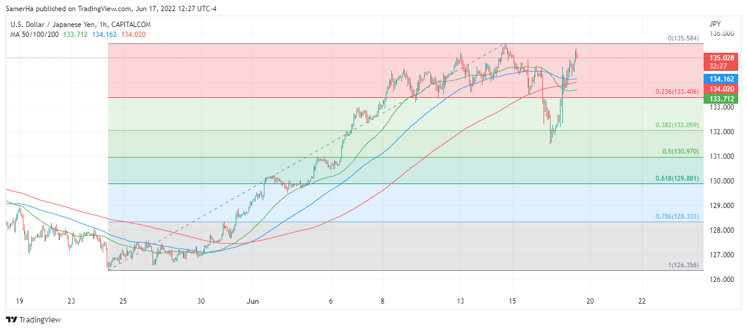Click the JPY currency label on price axis
Image resolution: width=747 pixels, height=330 pixels.
click(x=715, y=24)
